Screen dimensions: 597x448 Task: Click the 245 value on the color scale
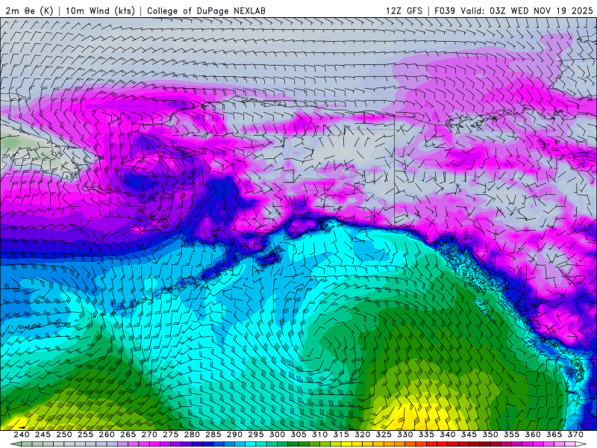tap(43, 435)
